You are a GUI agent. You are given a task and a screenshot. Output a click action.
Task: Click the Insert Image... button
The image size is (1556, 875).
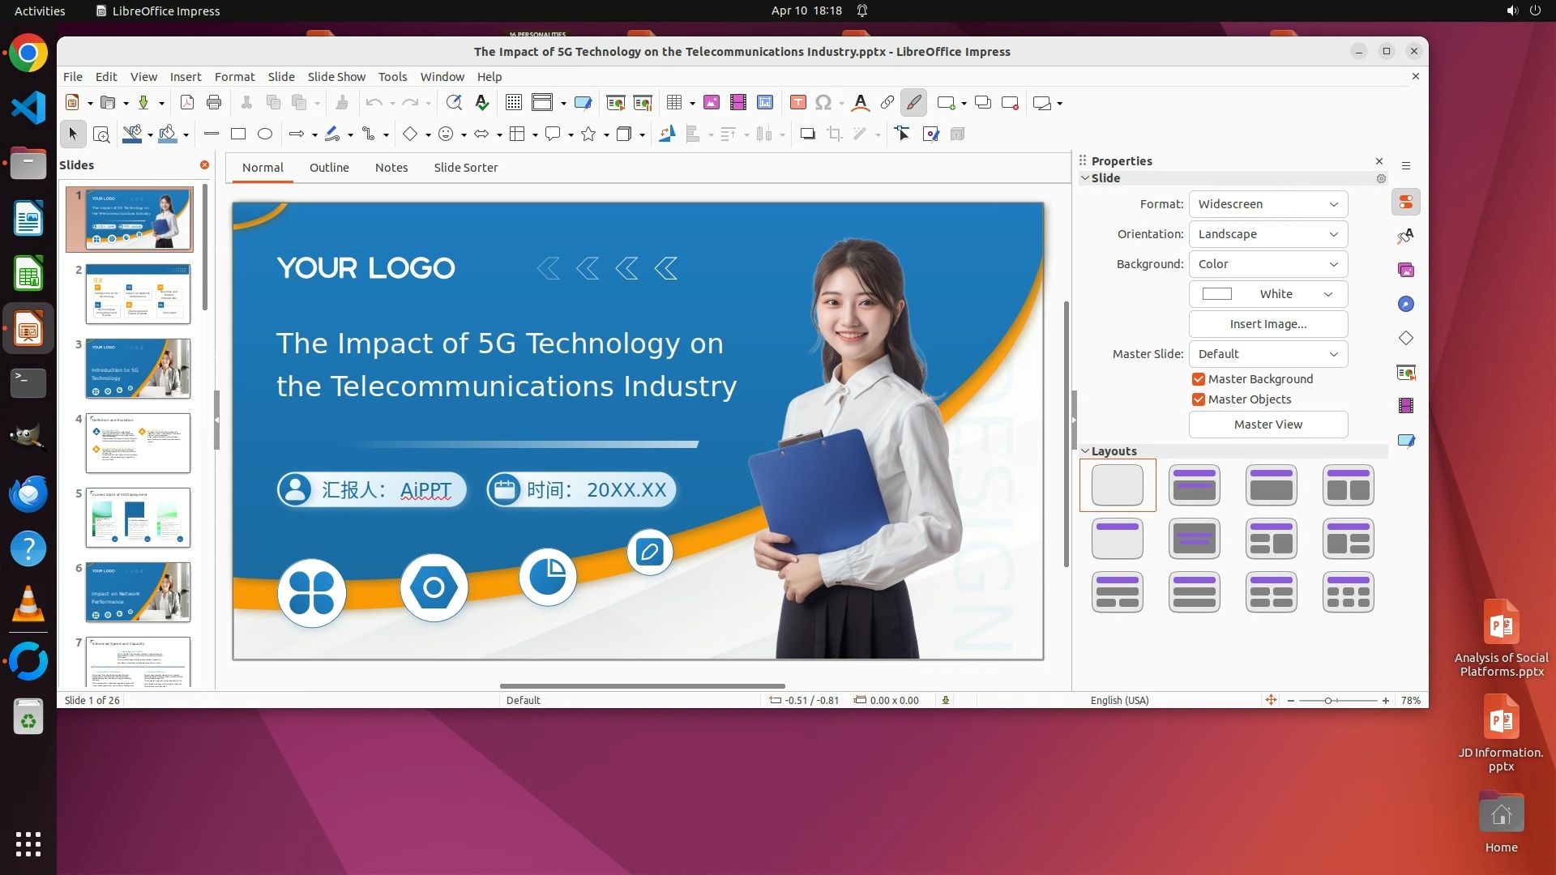click(x=1267, y=324)
